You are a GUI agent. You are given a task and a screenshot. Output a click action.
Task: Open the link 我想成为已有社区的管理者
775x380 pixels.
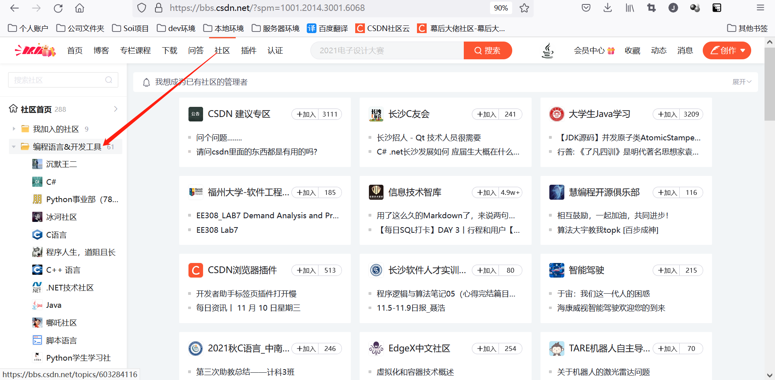202,81
